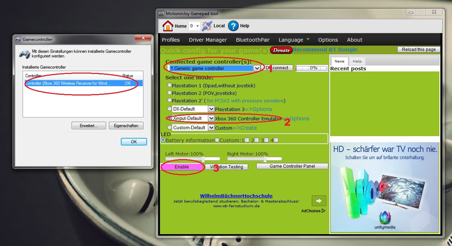Open Help via the question mark icon
452x246 pixels.
point(233,26)
